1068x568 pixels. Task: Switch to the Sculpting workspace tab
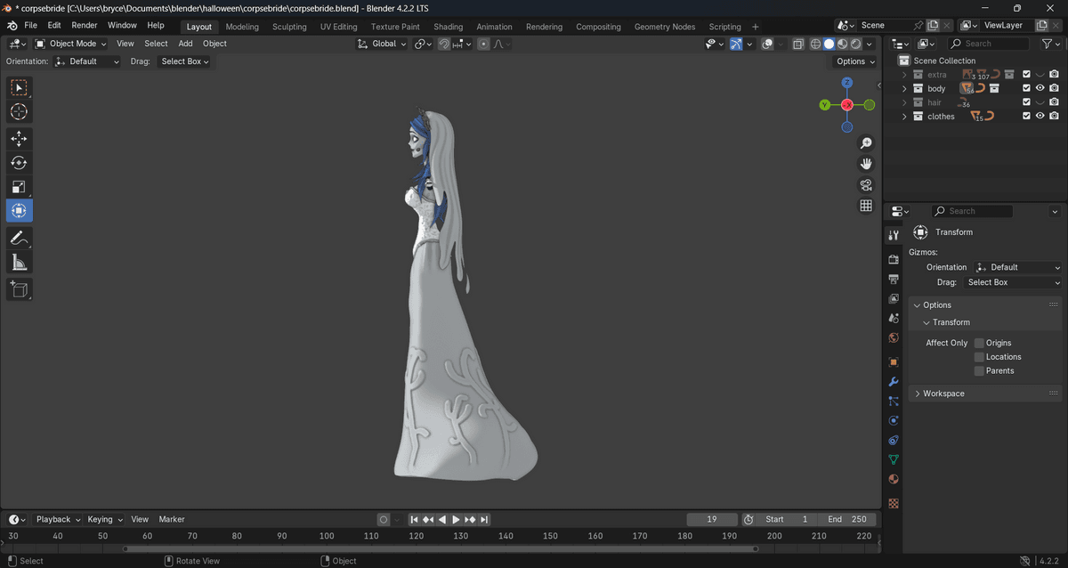pyautogui.click(x=289, y=27)
